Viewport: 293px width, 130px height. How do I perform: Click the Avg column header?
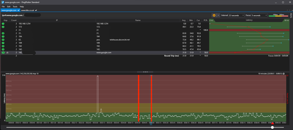[184, 20]
